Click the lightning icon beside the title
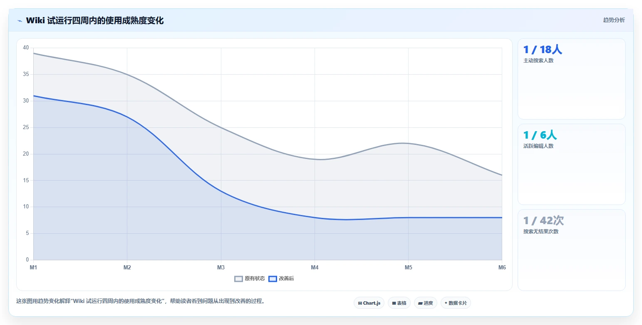The image size is (642, 325). (20, 21)
